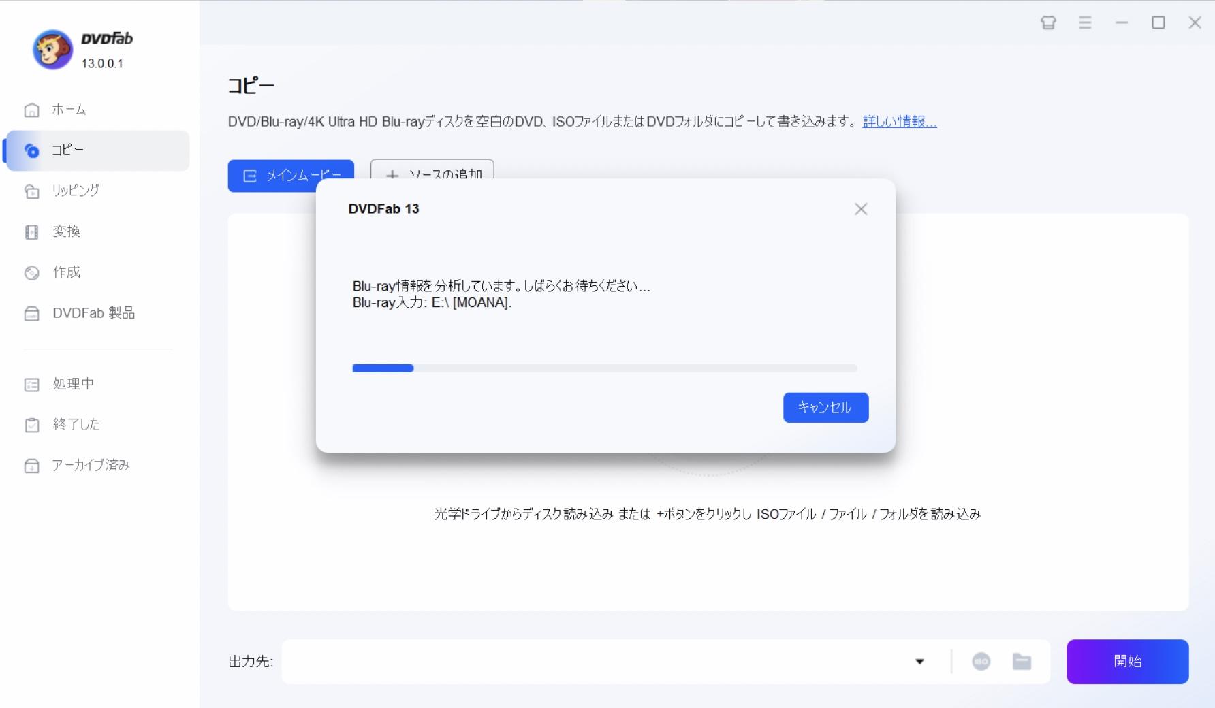Cancel the Blu-ray analysis with キャンセル
The width and height of the screenshot is (1215, 708).
point(825,407)
